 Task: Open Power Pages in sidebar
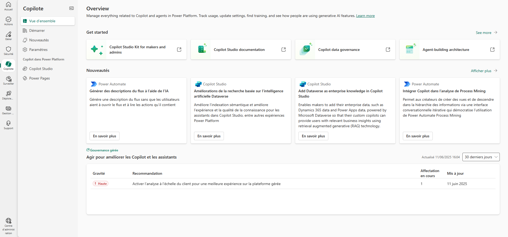(x=48, y=78)
